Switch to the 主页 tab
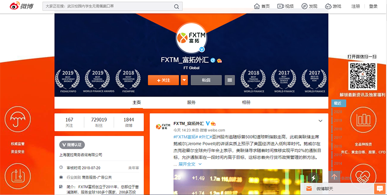Screen dimensions: 387x195 click(136, 102)
